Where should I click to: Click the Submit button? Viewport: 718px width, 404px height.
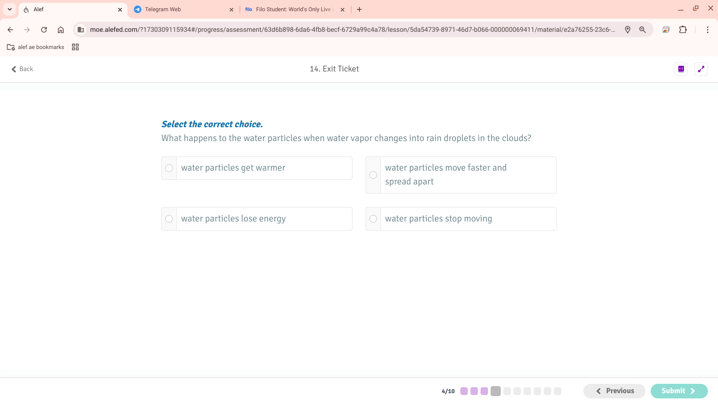point(679,391)
